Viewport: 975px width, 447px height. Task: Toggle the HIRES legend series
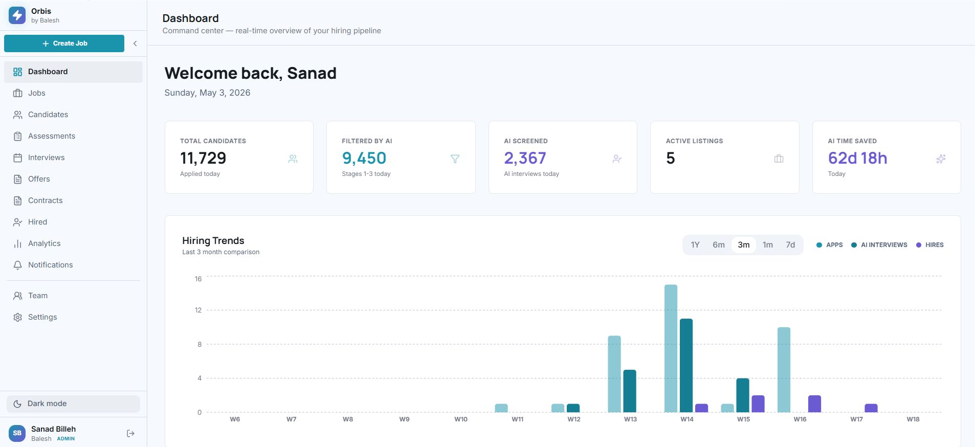click(929, 245)
